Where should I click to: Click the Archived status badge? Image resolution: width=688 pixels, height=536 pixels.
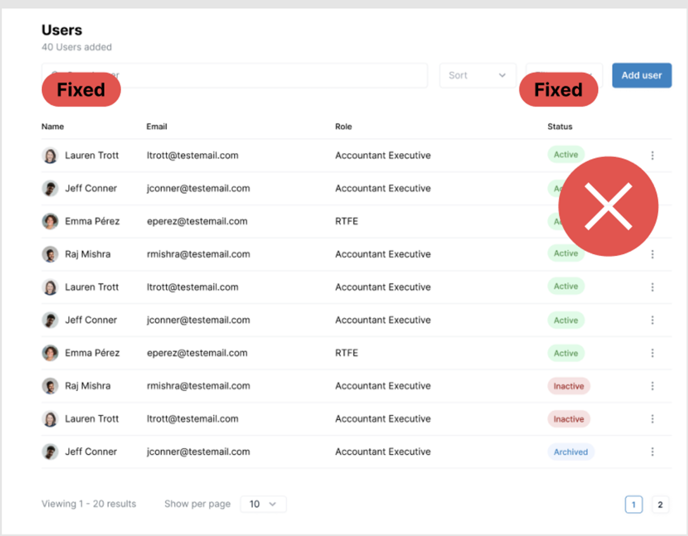[571, 452]
